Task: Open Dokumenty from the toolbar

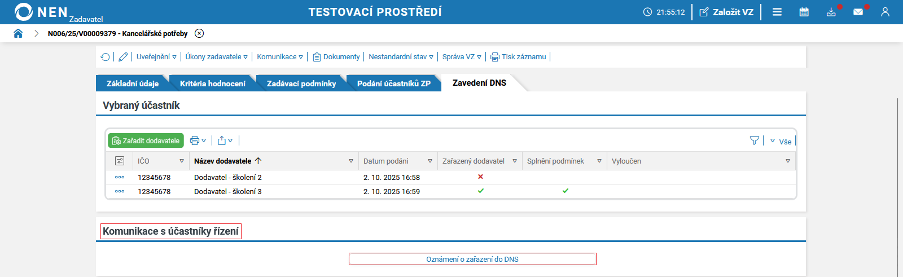Action: coord(336,57)
